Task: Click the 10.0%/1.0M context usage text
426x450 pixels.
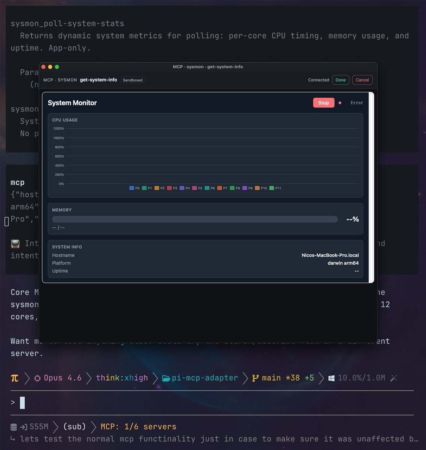Action: point(362,378)
